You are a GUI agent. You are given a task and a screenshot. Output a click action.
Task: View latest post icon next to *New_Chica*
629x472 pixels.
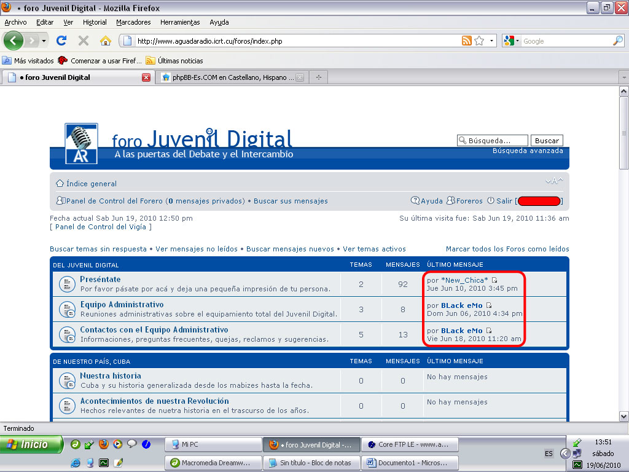click(494, 280)
